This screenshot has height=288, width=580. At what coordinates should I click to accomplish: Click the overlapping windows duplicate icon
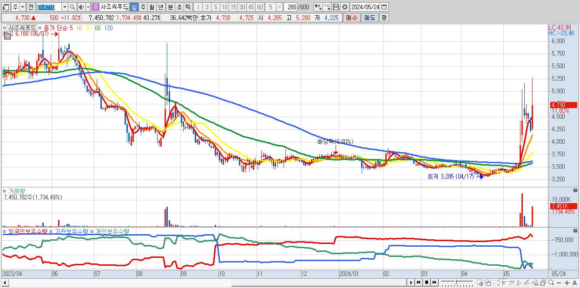click(488, 282)
